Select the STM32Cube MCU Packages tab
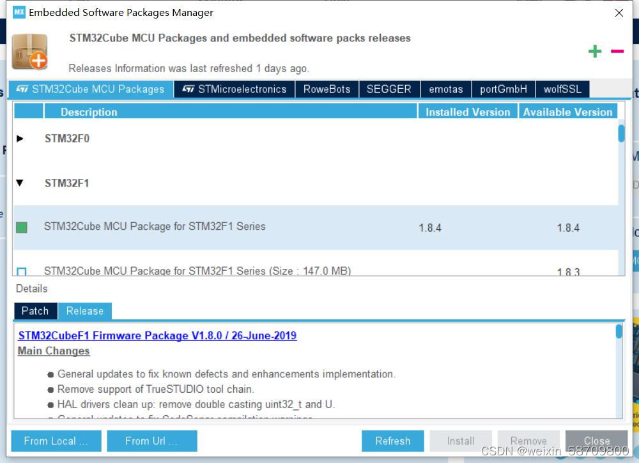 [x=91, y=89]
